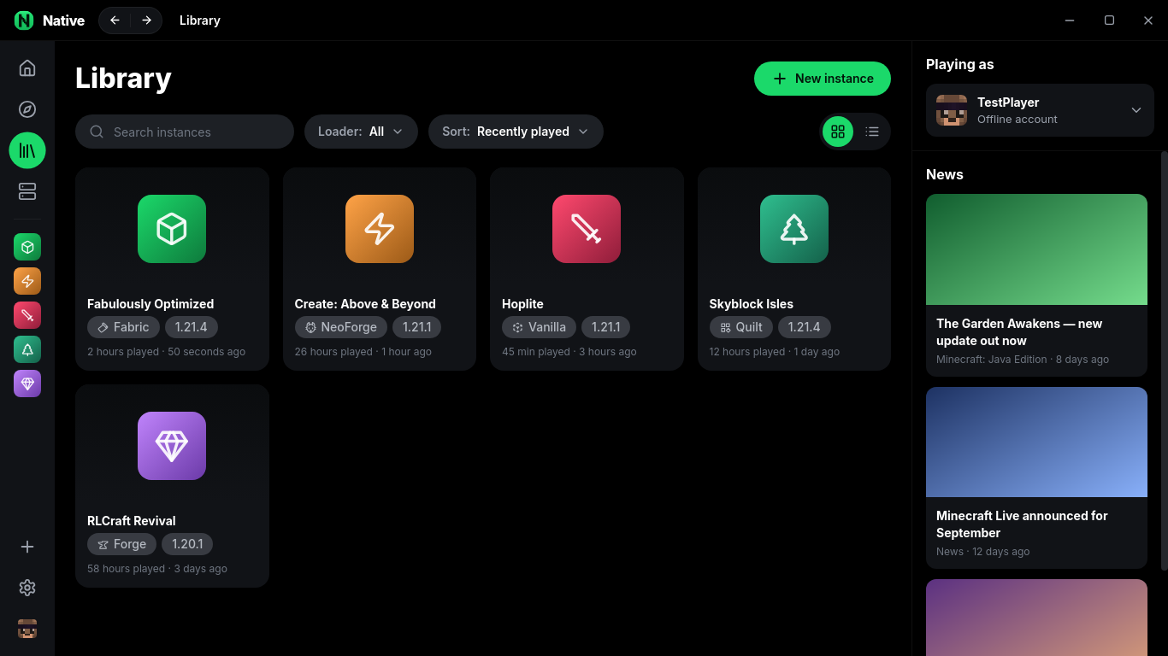Select the RLCraft Revival title
The height and width of the screenshot is (656, 1168).
(132, 521)
